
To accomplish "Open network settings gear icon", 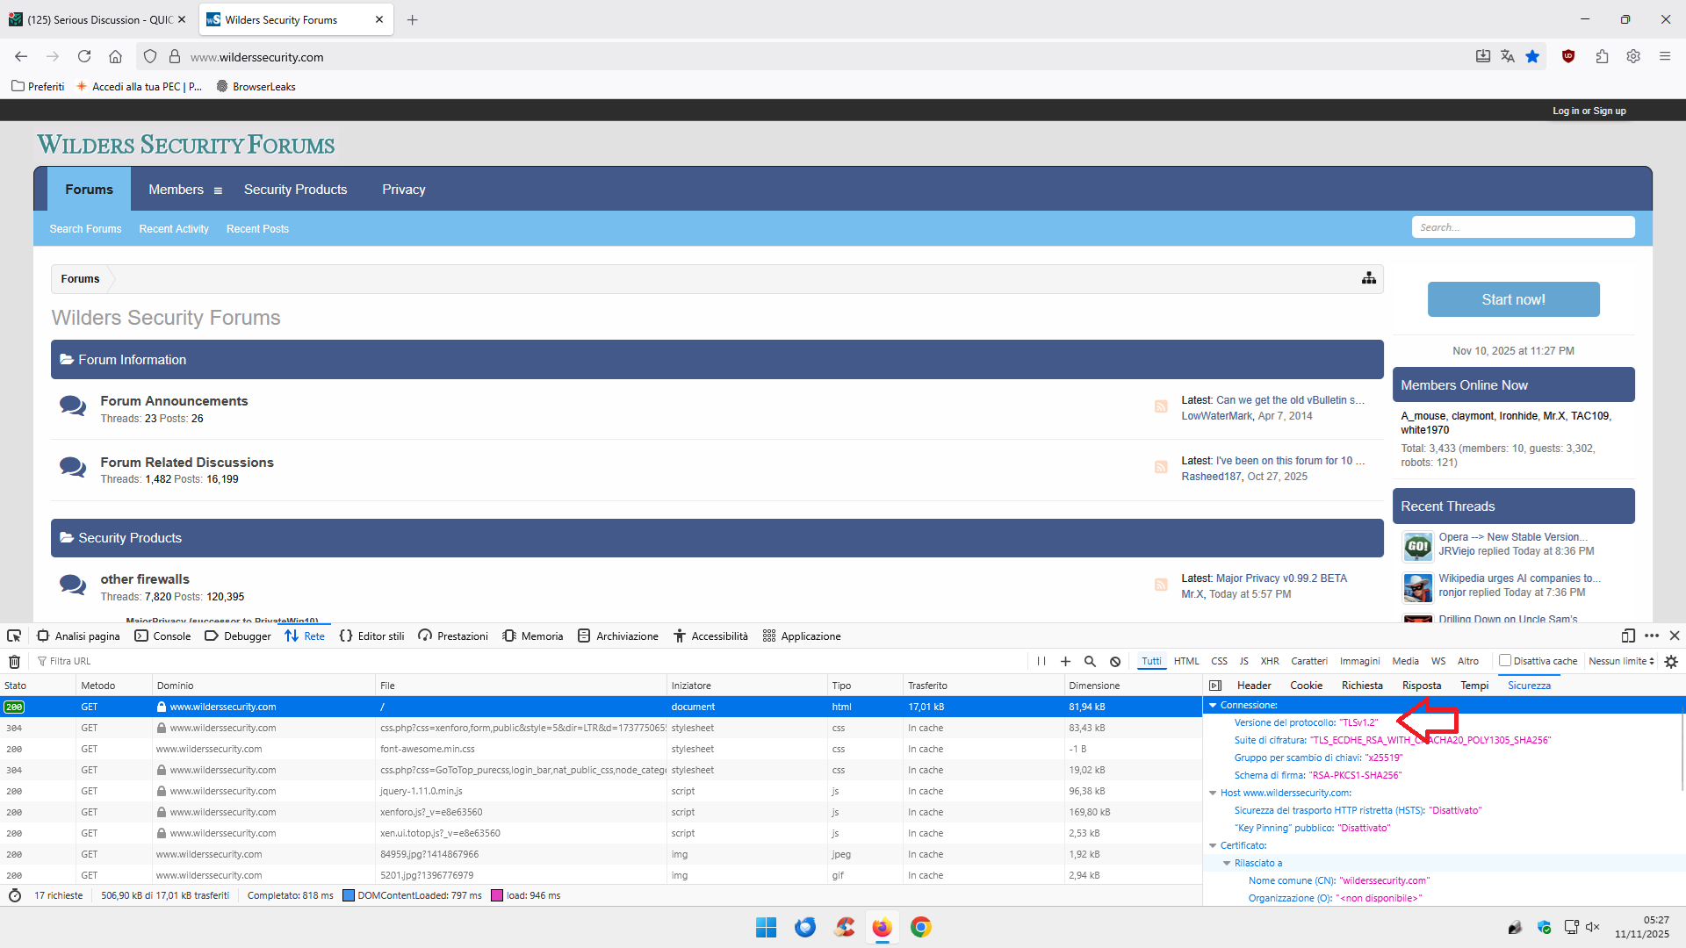I will [1670, 662].
